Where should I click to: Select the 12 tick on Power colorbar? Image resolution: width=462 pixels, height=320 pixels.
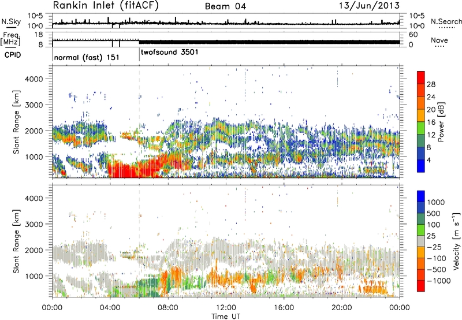click(x=431, y=135)
